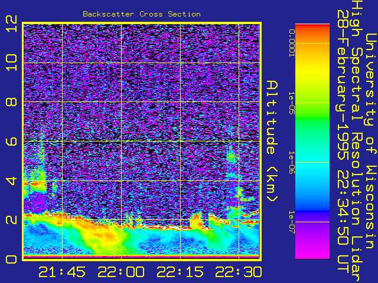Click the '28-February-1995 22:34:50 UT' date text
Screen dimensions: 378x283
343,141
